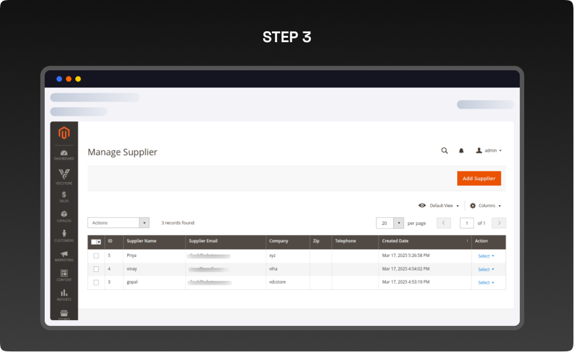Open the Reports sidebar menu
The height and width of the screenshot is (352, 574).
tap(64, 294)
